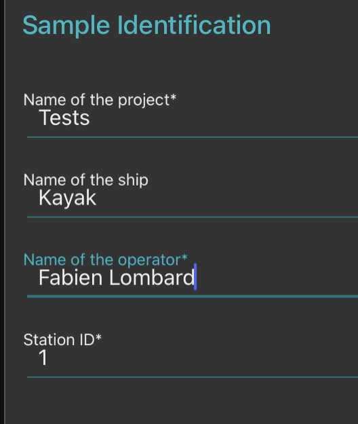Click the 'Fabien Lombard' operator text
Viewport: 358px width, 424px height.
click(117, 278)
